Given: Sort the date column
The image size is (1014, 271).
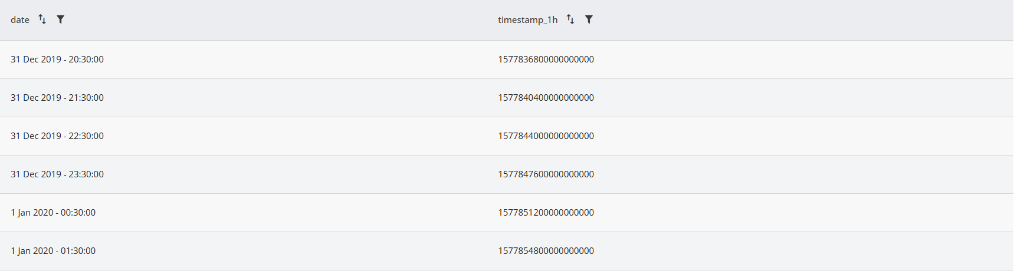Looking at the screenshot, I should tap(42, 19).
